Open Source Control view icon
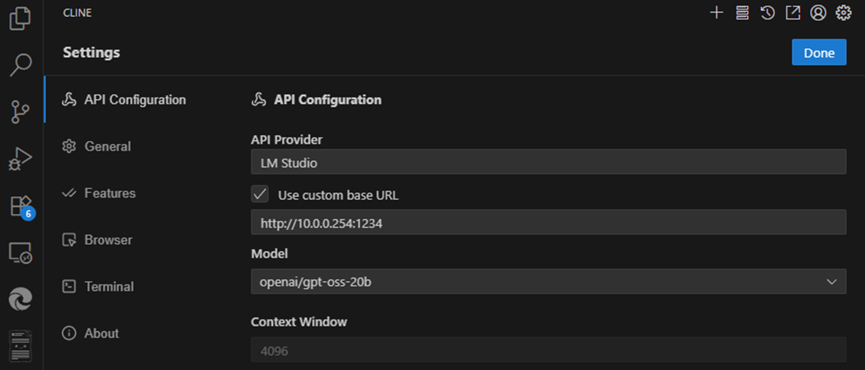This screenshot has height=370, width=865. coord(20,112)
